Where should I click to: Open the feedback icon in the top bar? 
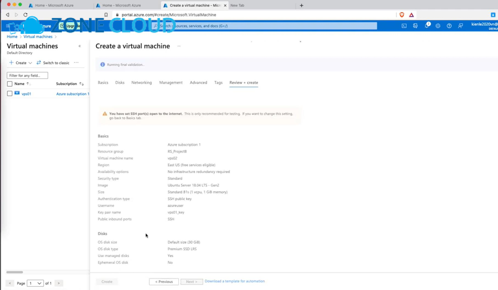(460, 26)
